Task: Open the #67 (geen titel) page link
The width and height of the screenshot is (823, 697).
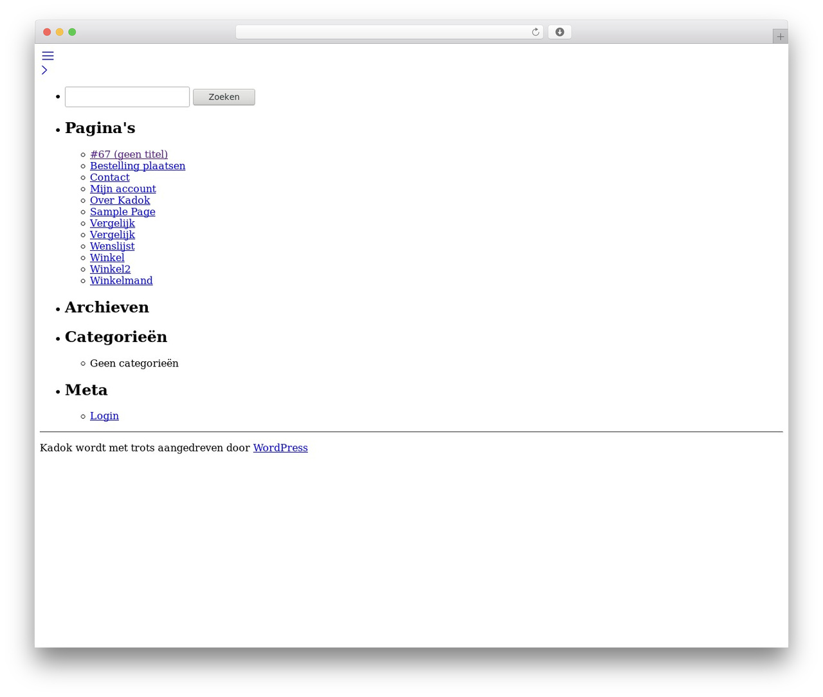Action: [x=129, y=154]
